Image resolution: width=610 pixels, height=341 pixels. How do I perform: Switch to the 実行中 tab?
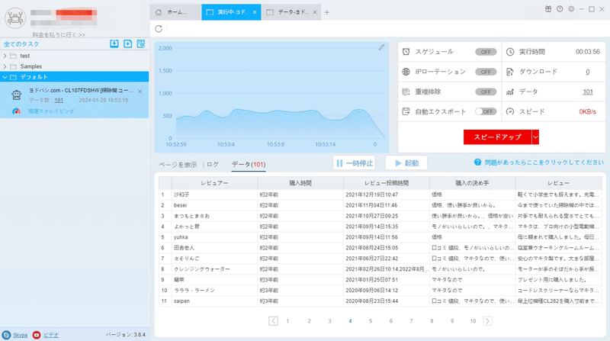(231, 12)
